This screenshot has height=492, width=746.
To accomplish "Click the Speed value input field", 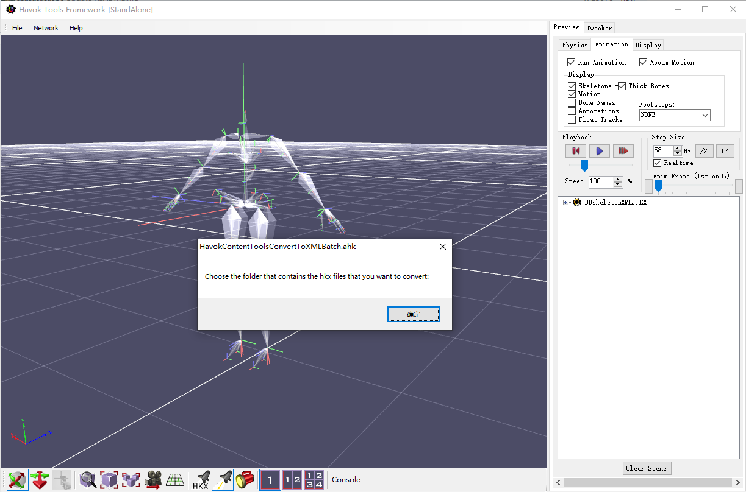I will pyautogui.click(x=601, y=181).
